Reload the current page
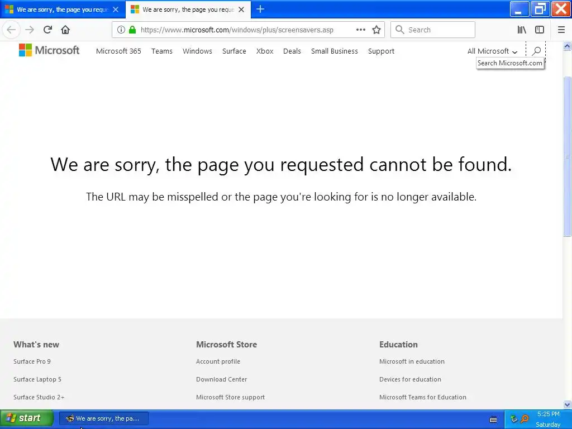The image size is (572, 429). click(47, 30)
